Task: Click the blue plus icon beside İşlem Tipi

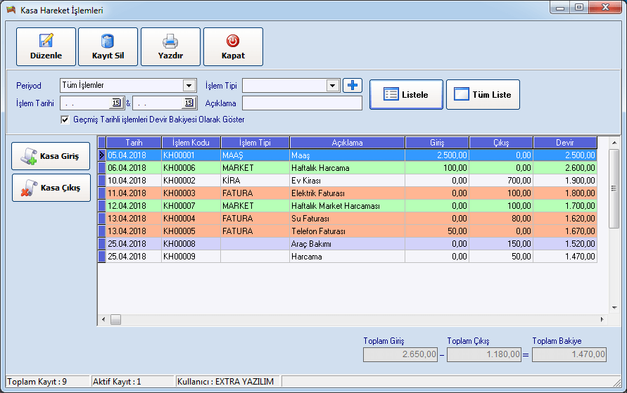Action: coord(352,86)
